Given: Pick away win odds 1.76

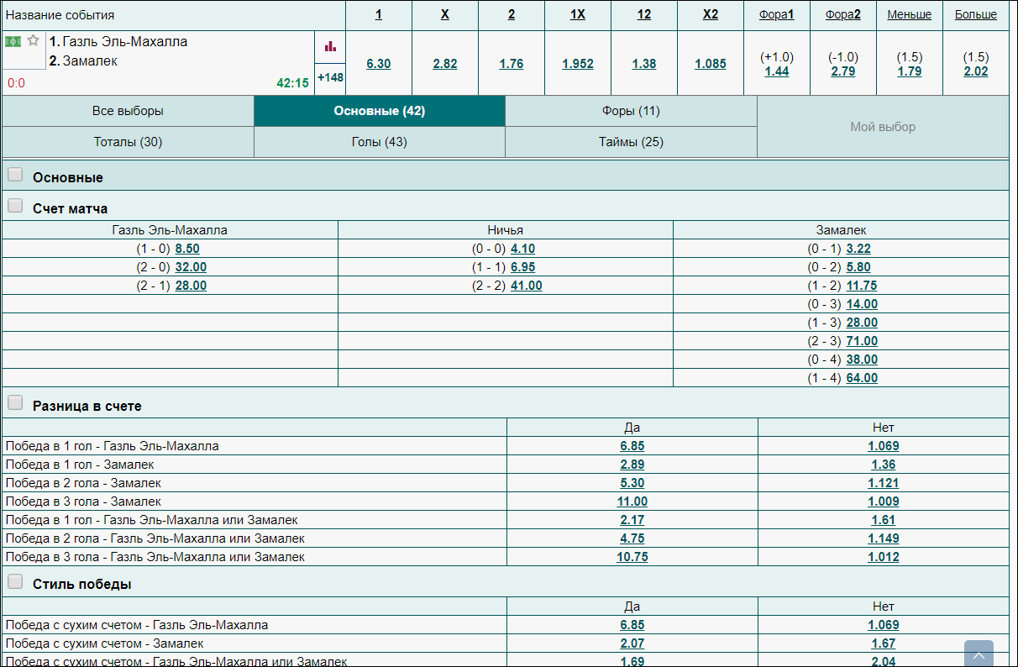Looking at the screenshot, I should click(x=512, y=64).
